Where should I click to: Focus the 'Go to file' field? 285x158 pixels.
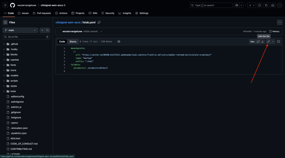[26, 37]
